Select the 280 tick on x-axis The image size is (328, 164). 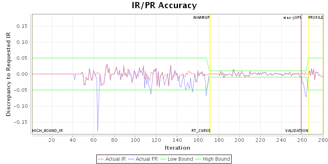tap(323, 140)
